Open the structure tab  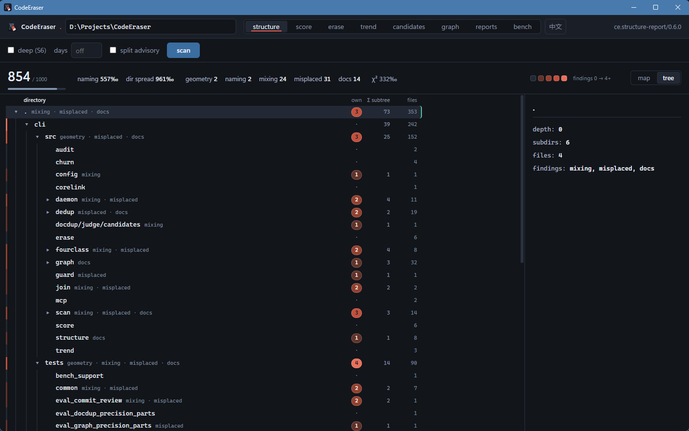point(266,27)
